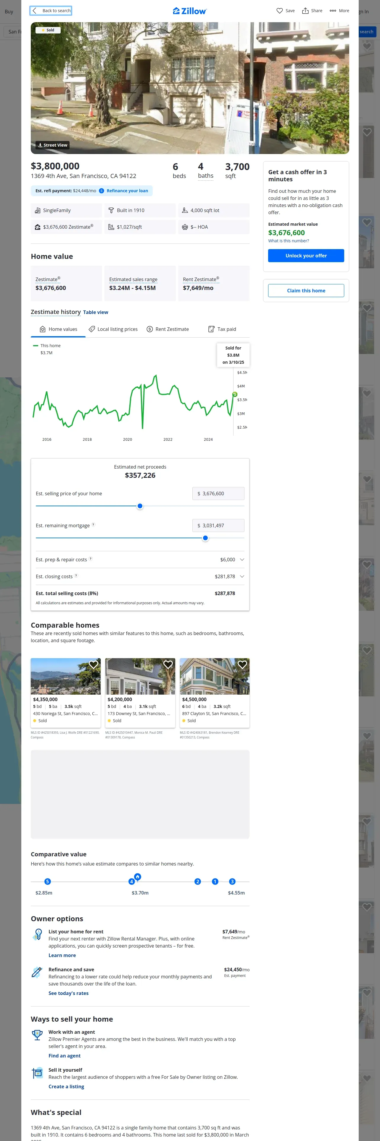Click the Unlock your offer button
This screenshot has width=380, height=1141.
tap(306, 256)
